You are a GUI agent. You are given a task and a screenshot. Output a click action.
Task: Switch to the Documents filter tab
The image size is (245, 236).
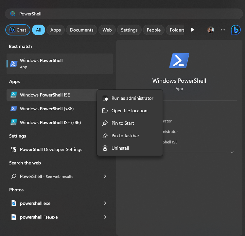coord(81,30)
